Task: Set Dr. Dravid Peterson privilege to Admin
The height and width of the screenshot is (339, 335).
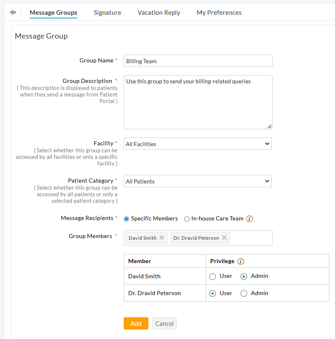Action: (244, 293)
